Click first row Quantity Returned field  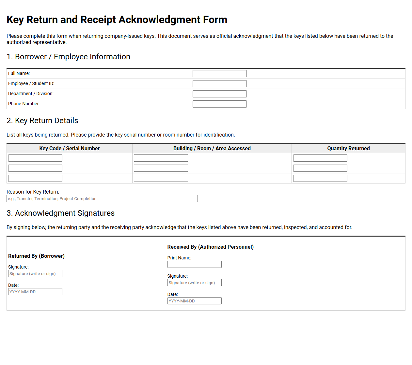click(x=320, y=158)
